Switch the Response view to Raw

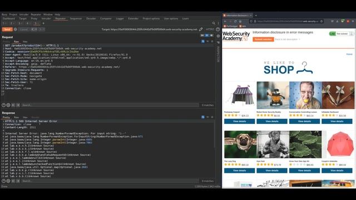pyautogui.click(x=16, y=117)
